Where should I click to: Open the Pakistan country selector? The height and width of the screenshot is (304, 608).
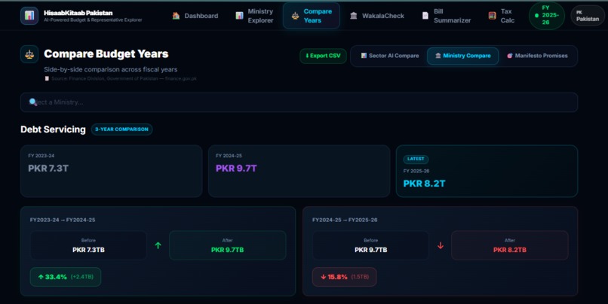(x=588, y=16)
